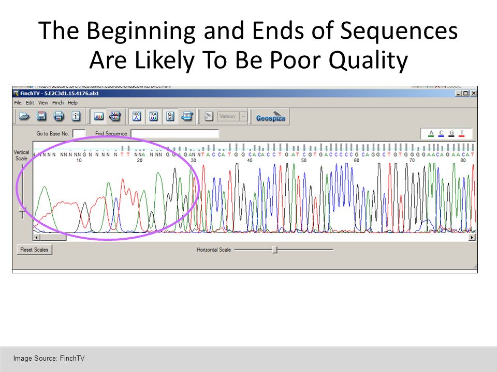Image resolution: width=497 pixels, height=372 pixels.
Task: Click the Vertical Scale label
Action: pyautogui.click(x=21, y=156)
